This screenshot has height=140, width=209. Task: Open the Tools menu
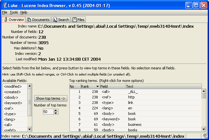click(14, 12)
